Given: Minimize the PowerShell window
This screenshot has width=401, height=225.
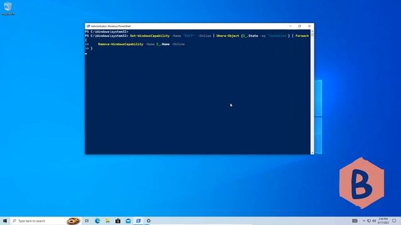Looking at the screenshot, I should point(290,26).
